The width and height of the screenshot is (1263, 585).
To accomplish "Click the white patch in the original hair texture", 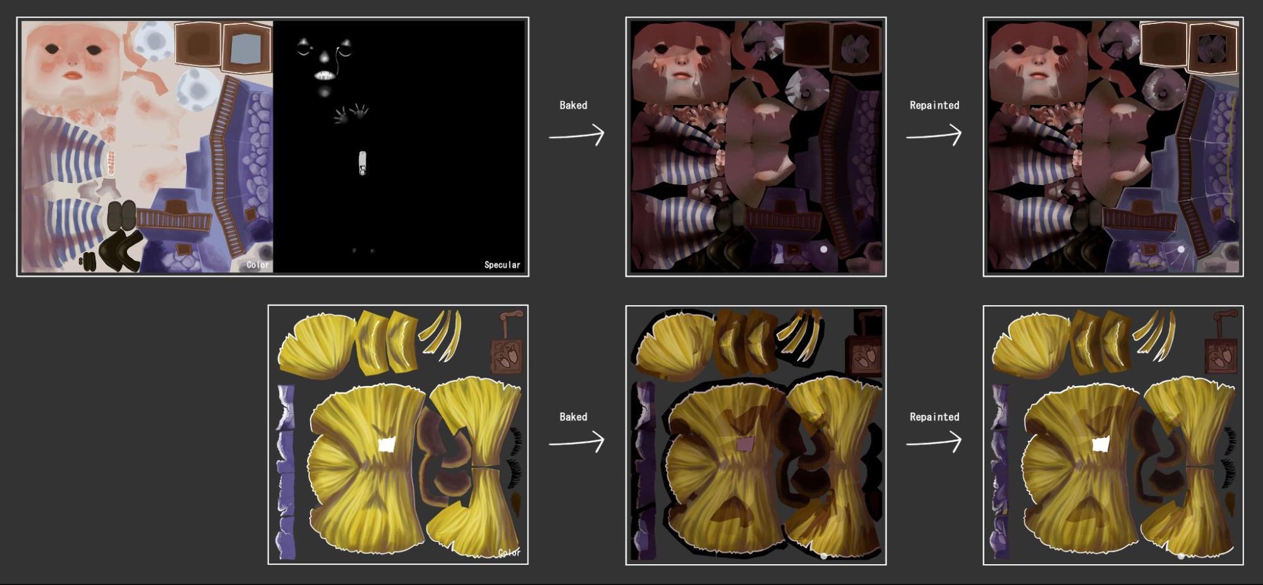I will [x=386, y=444].
